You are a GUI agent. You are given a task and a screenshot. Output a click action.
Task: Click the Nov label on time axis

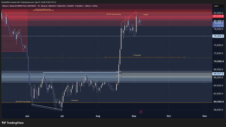tap(205, 116)
